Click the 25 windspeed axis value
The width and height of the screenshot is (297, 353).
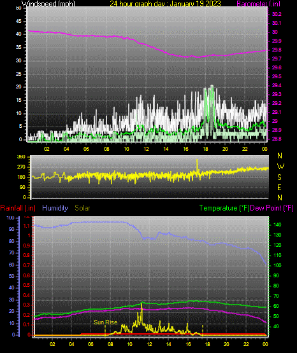pos(18,74)
